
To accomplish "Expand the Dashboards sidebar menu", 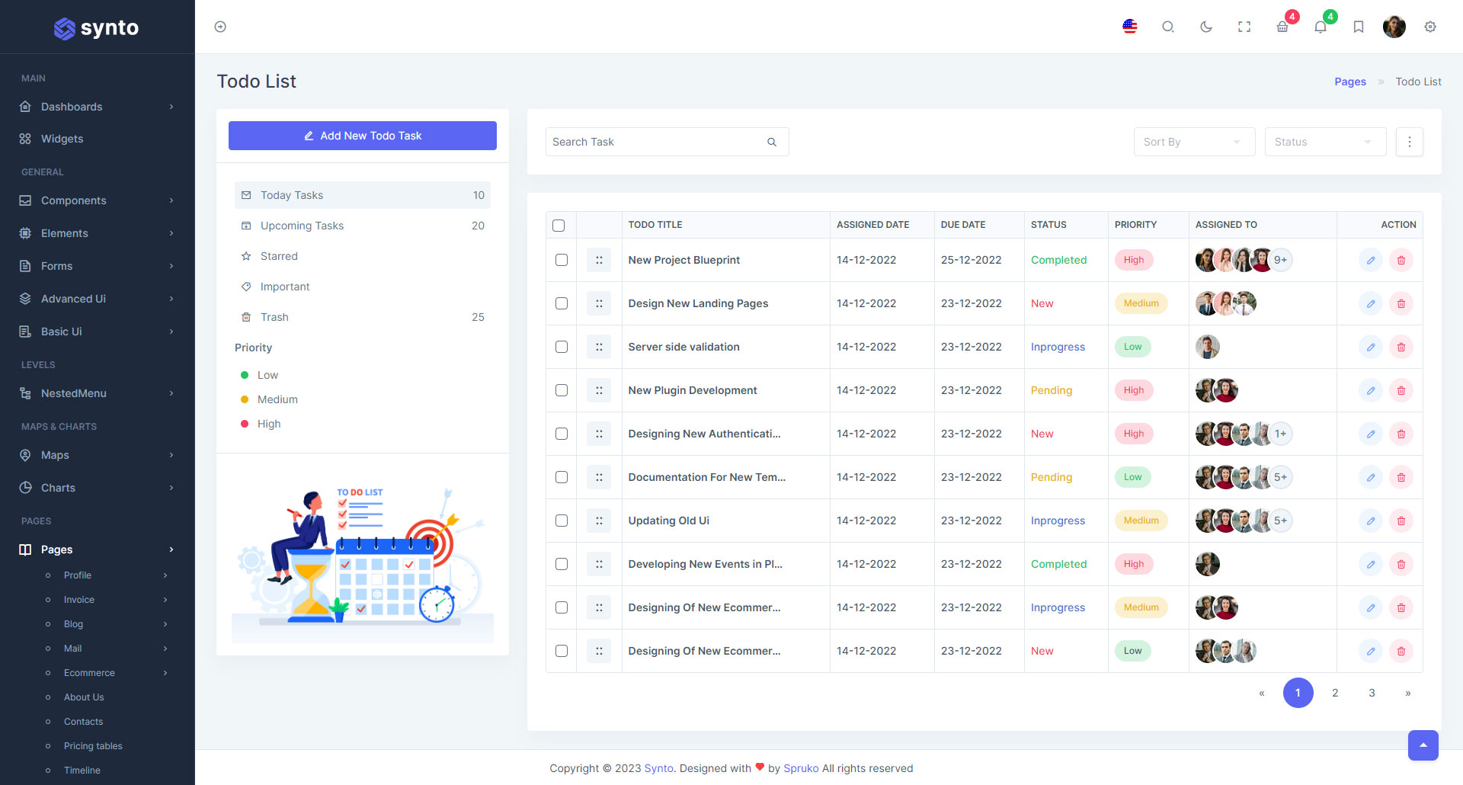I will pyautogui.click(x=97, y=107).
